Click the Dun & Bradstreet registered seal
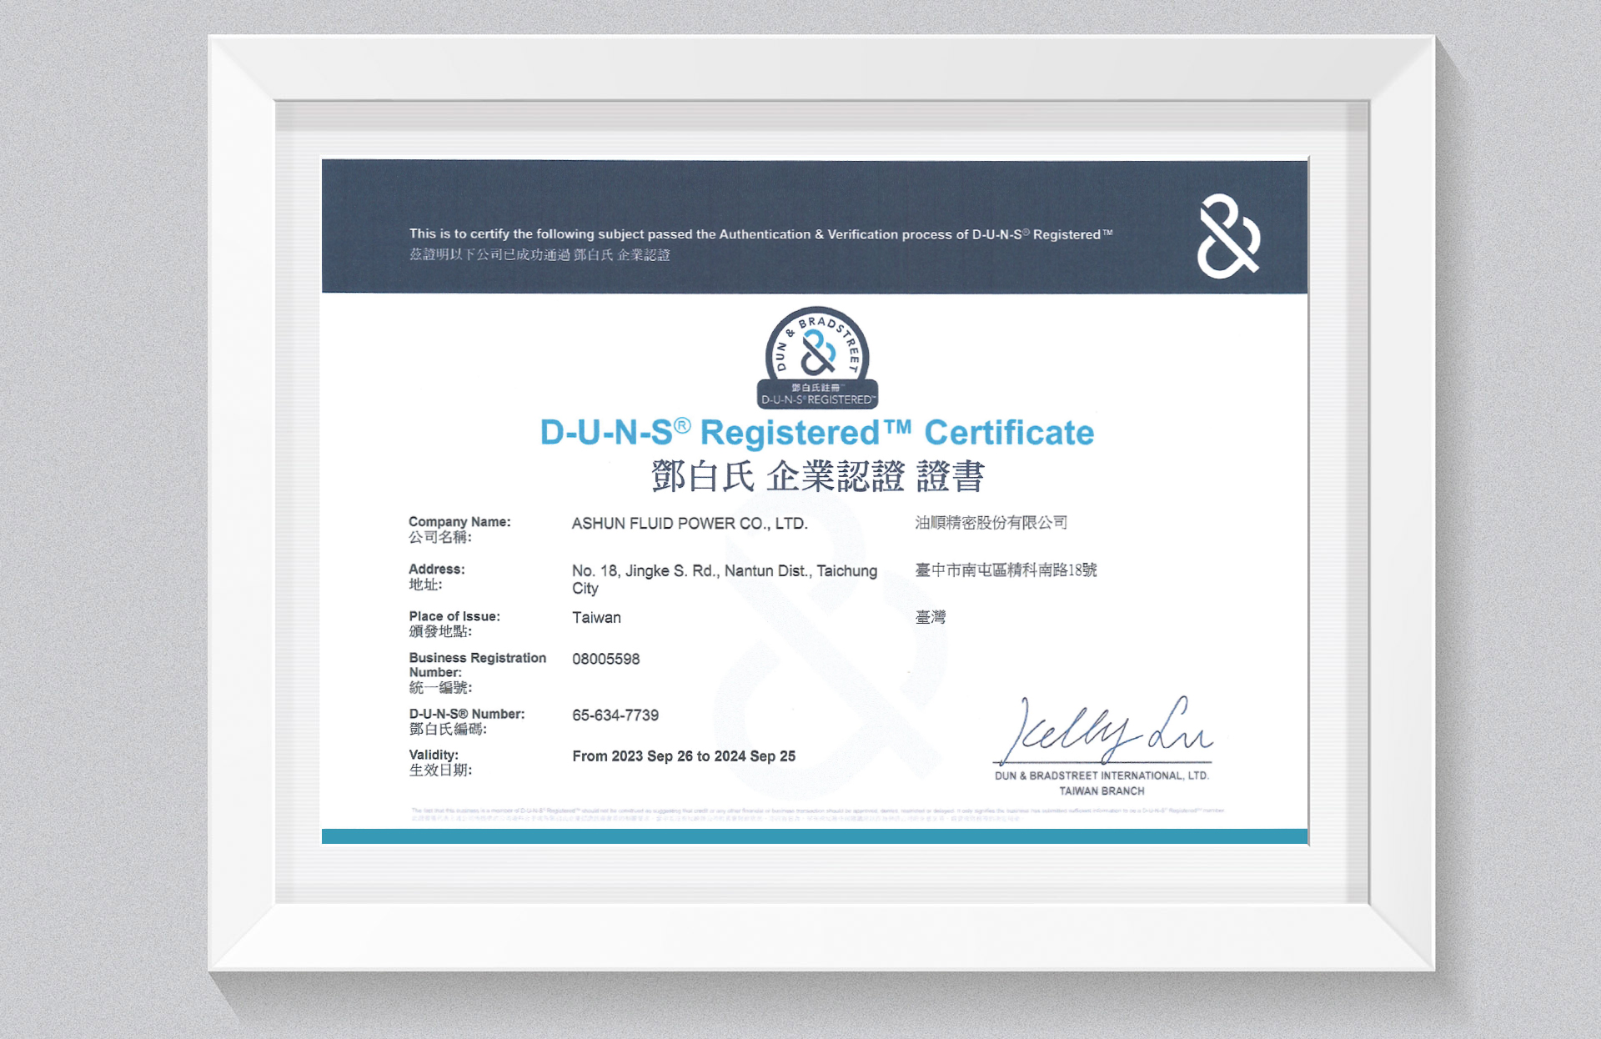Viewport: 1601px width, 1039px height. pyautogui.click(x=817, y=358)
